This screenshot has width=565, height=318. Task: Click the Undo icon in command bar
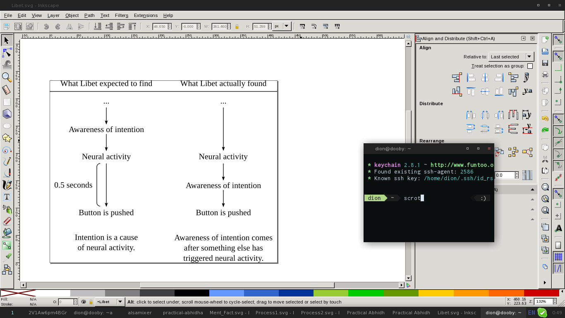coord(545,118)
